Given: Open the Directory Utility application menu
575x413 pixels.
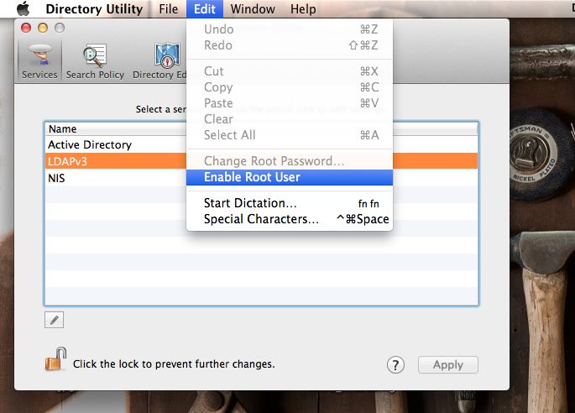Looking at the screenshot, I should pos(94,8).
